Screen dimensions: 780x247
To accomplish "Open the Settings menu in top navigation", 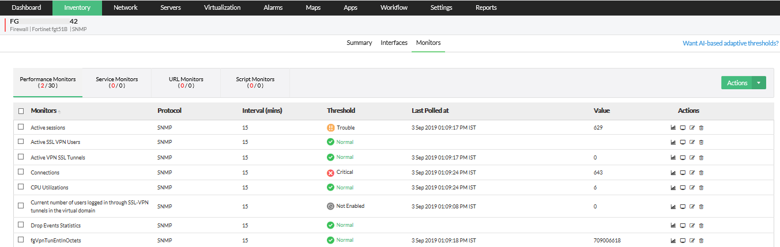I will click(x=441, y=8).
